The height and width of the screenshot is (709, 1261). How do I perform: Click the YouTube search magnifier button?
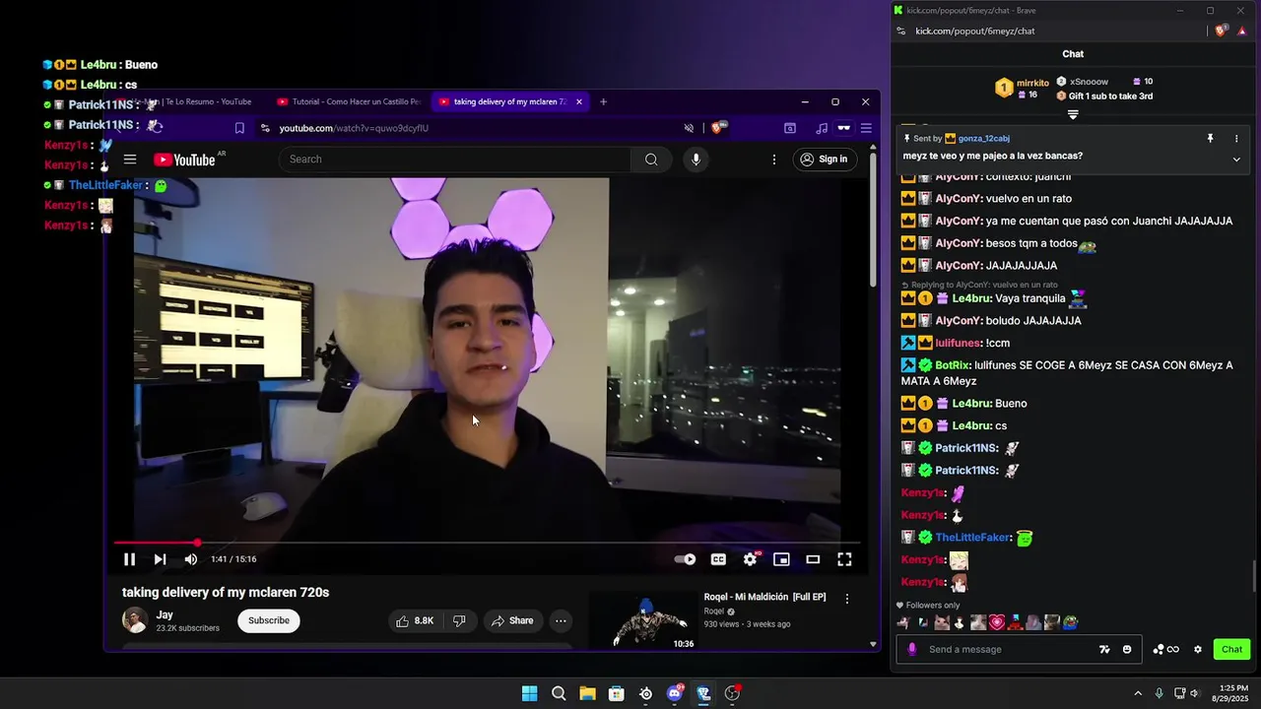point(651,160)
